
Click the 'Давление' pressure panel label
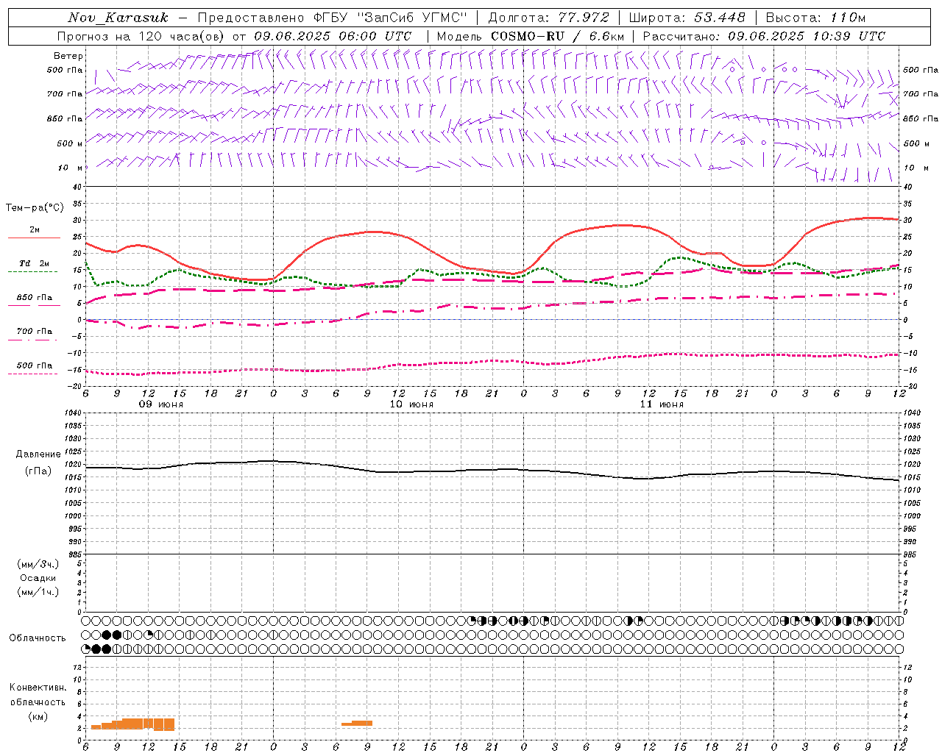[38, 454]
